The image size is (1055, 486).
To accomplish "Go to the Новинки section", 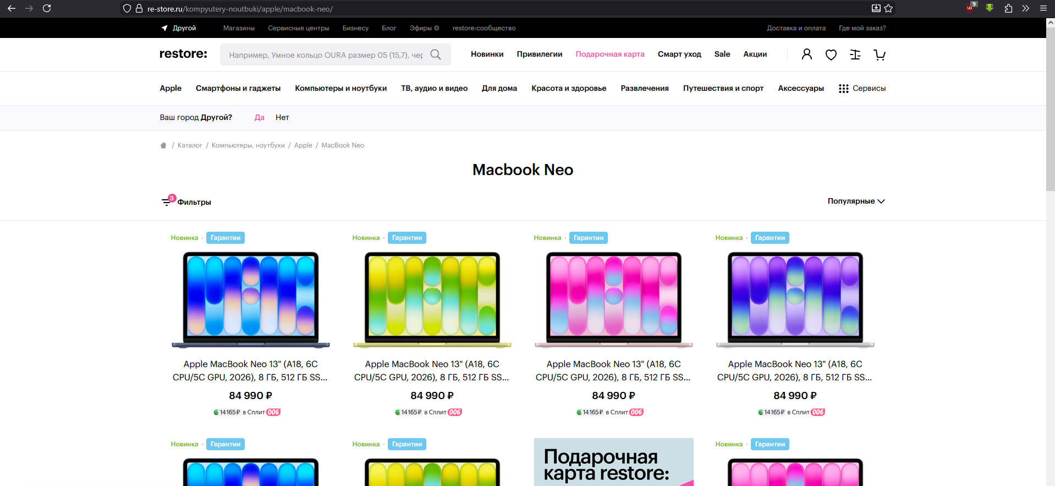I will (x=487, y=54).
